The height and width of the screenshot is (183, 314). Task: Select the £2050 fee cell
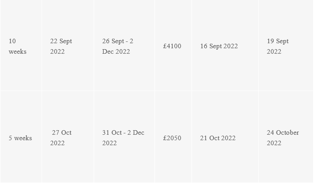click(173, 137)
